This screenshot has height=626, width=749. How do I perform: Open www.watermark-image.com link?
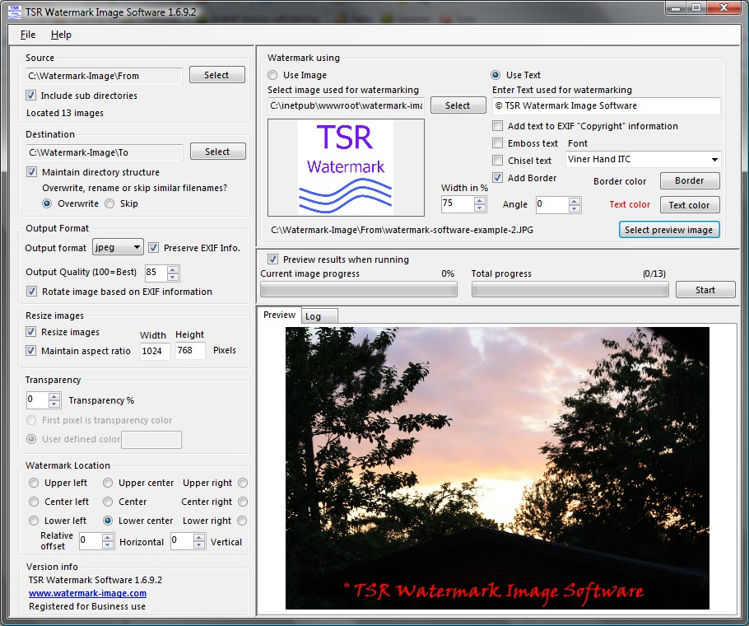pos(87,593)
